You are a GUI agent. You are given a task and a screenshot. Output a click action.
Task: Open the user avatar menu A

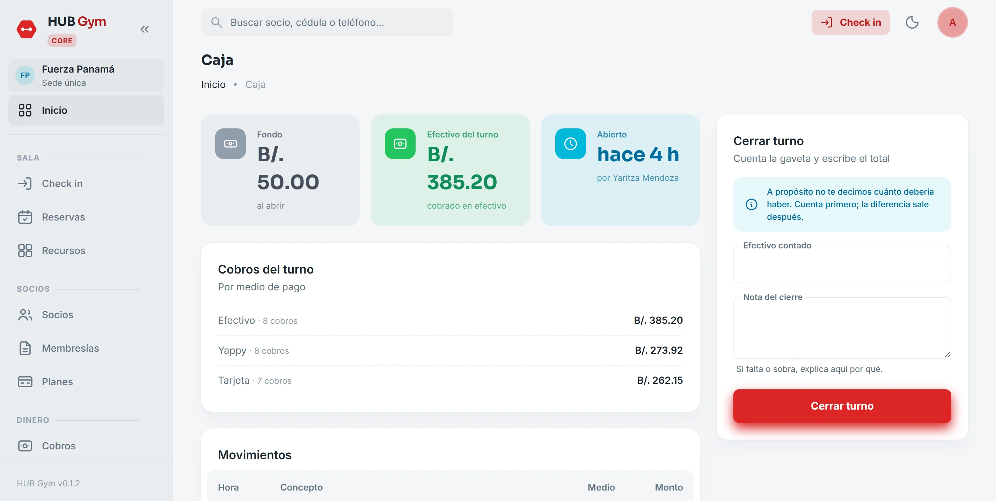point(952,22)
